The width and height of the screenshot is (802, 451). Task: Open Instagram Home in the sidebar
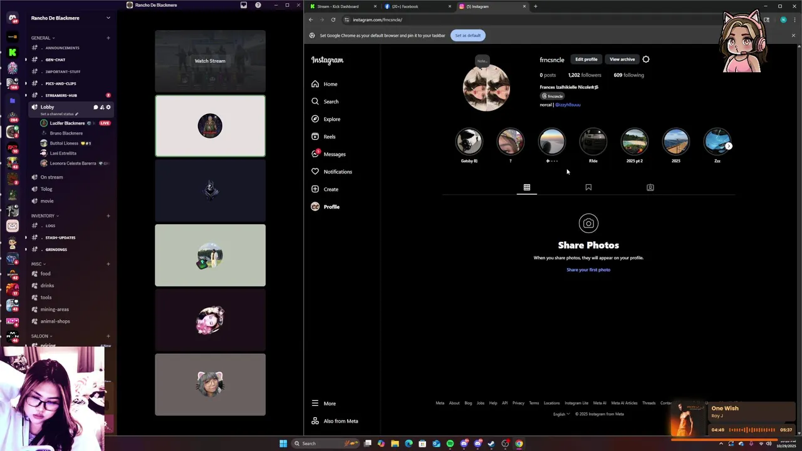325,84
